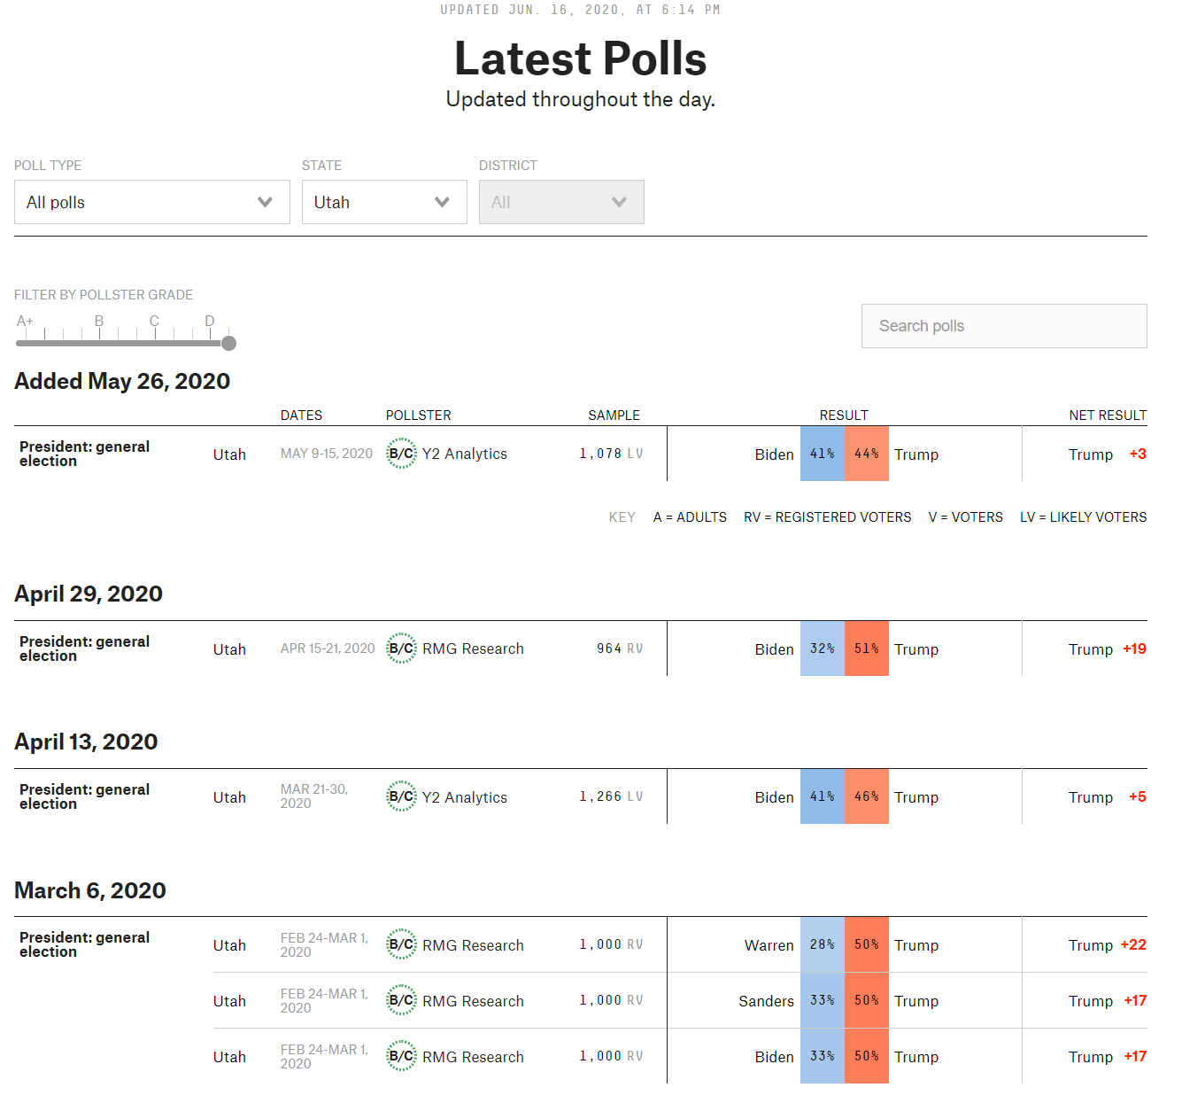Image resolution: width=1182 pixels, height=1095 pixels.
Task: Click the 'Added May 26, 2020' heading
Action: click(122, 381)
